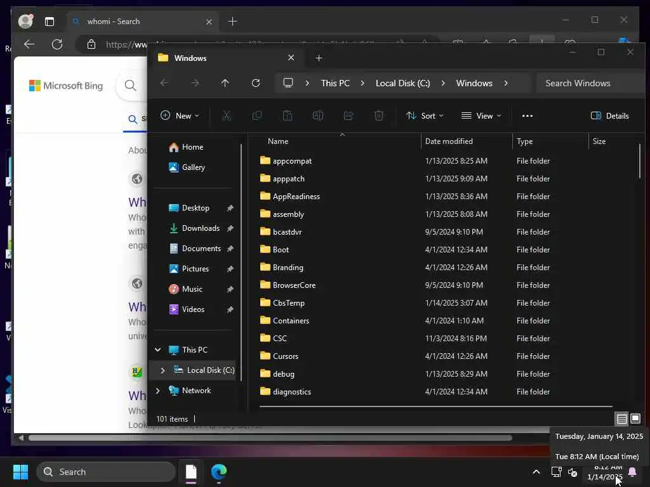Screen dimensions: 650x487
Task: Expand the Network tree node
Action: pos(157,391)
